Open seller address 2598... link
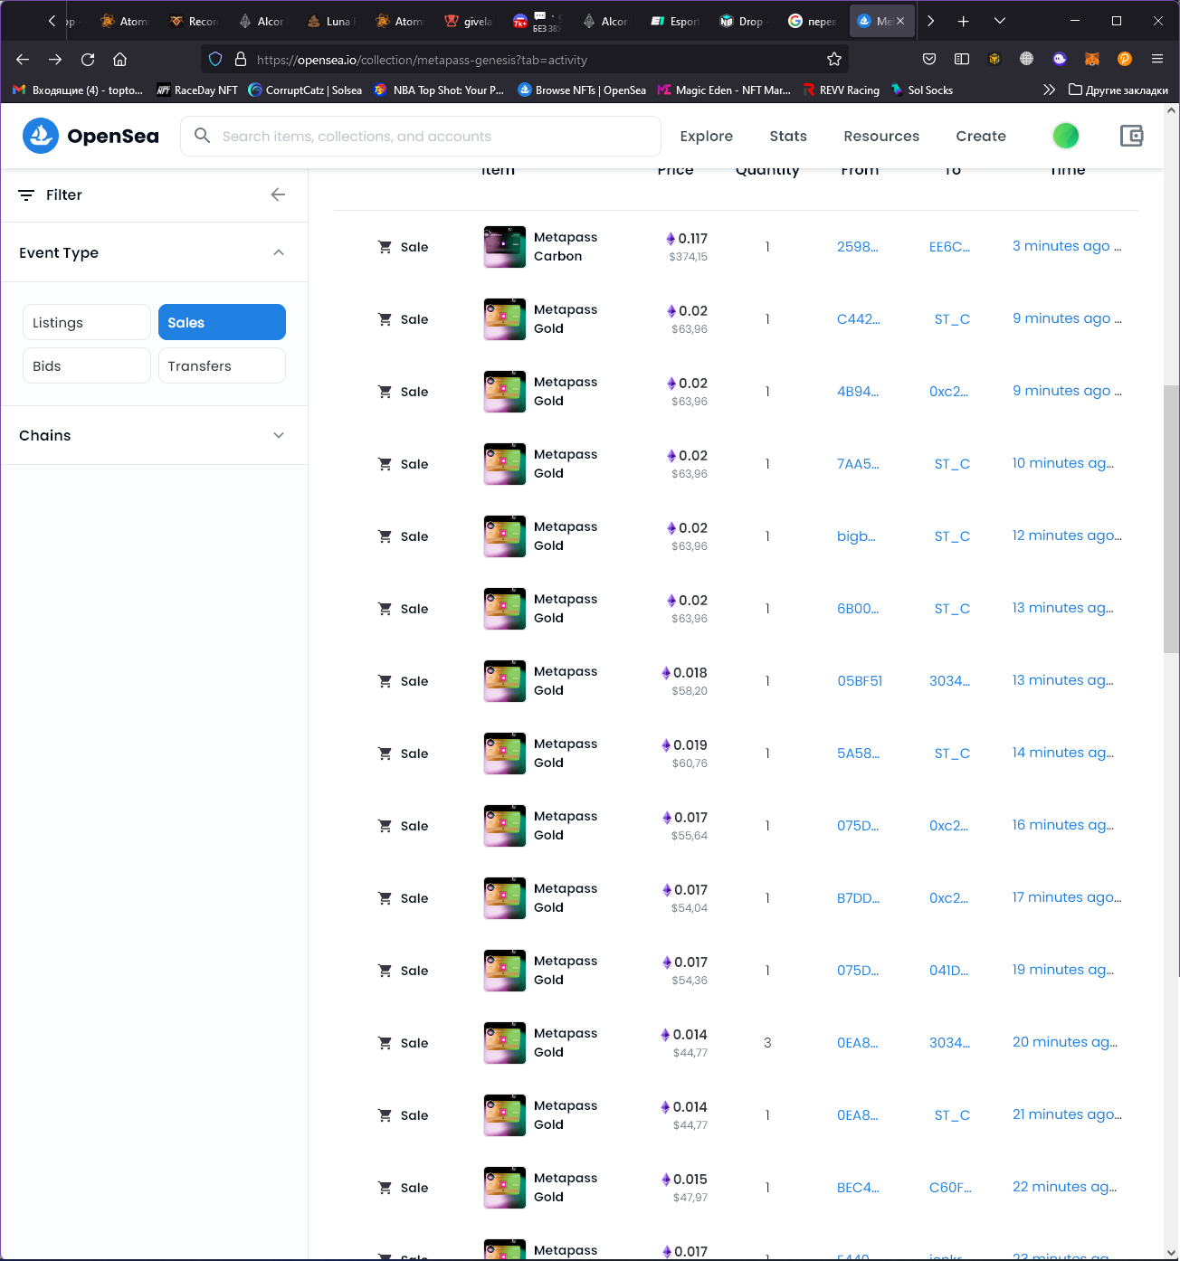Screen dimensions: 1180x1261 click(x=857, y=246)
